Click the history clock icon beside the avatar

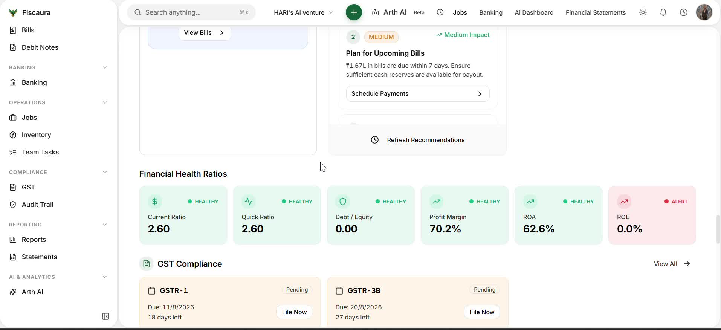coord(684,12)
